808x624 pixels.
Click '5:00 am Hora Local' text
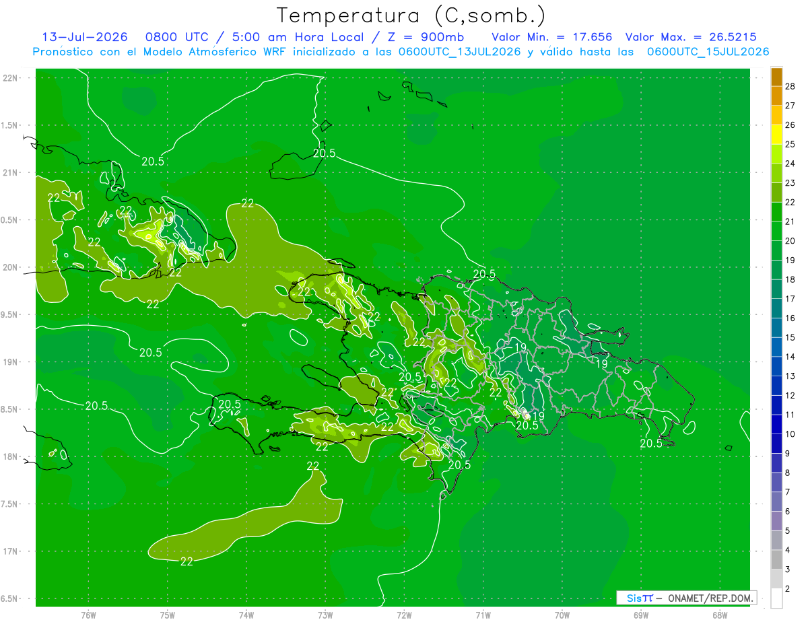(298, 38)
